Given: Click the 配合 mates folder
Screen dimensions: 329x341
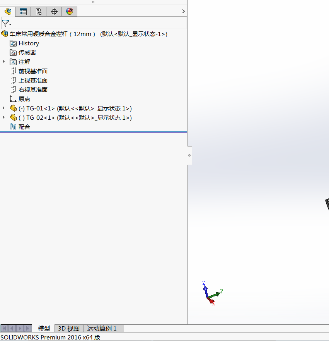Looking at the screenshot, I should [x=24, y=127].
